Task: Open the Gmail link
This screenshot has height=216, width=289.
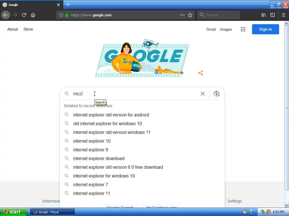Action: click(211, 29)
